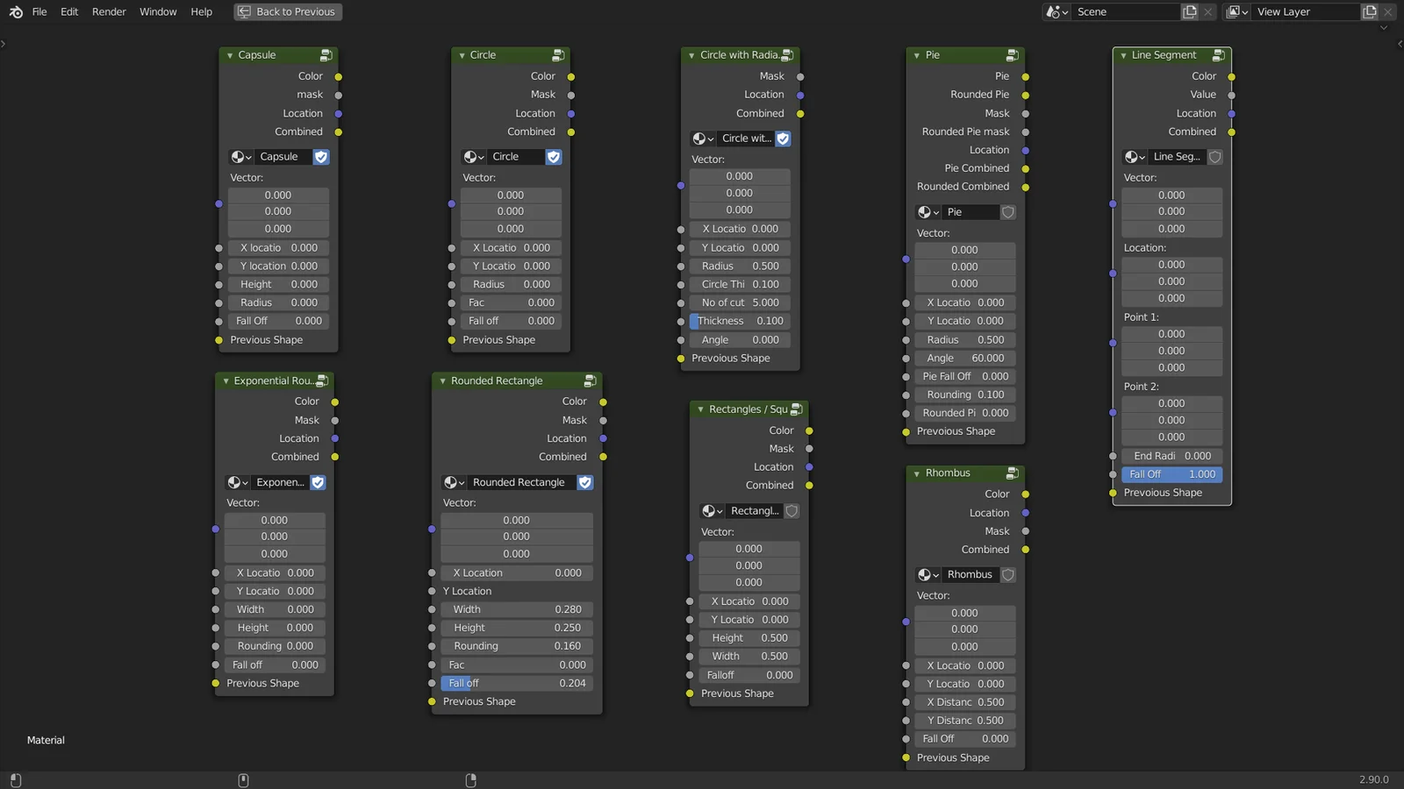Click the node group icon in Pie header
This screenshot has height=789, width=1404.
1013,54
